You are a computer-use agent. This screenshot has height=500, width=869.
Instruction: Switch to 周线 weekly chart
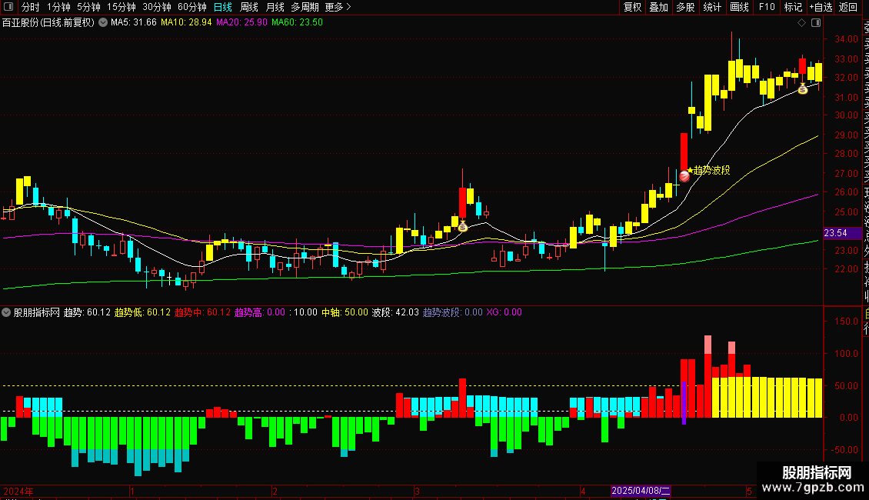pyautogui.click(x=249, y=7)
